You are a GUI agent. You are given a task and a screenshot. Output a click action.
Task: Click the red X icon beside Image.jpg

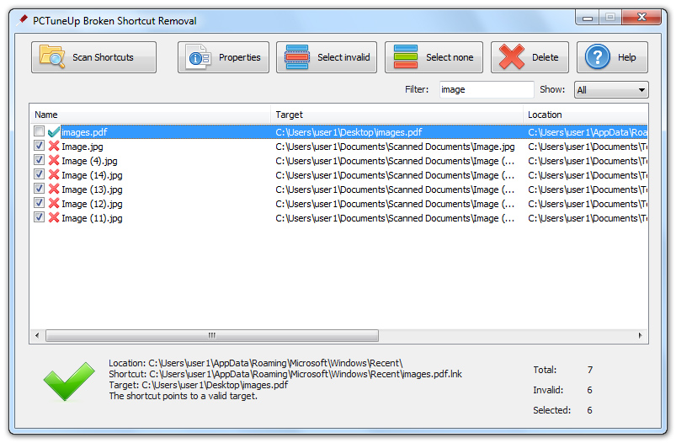tap(54, 147)
